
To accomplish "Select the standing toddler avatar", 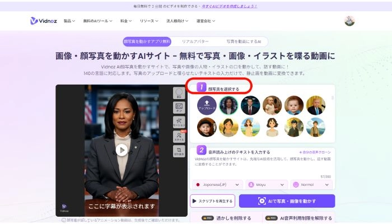I will pos(272,105).
